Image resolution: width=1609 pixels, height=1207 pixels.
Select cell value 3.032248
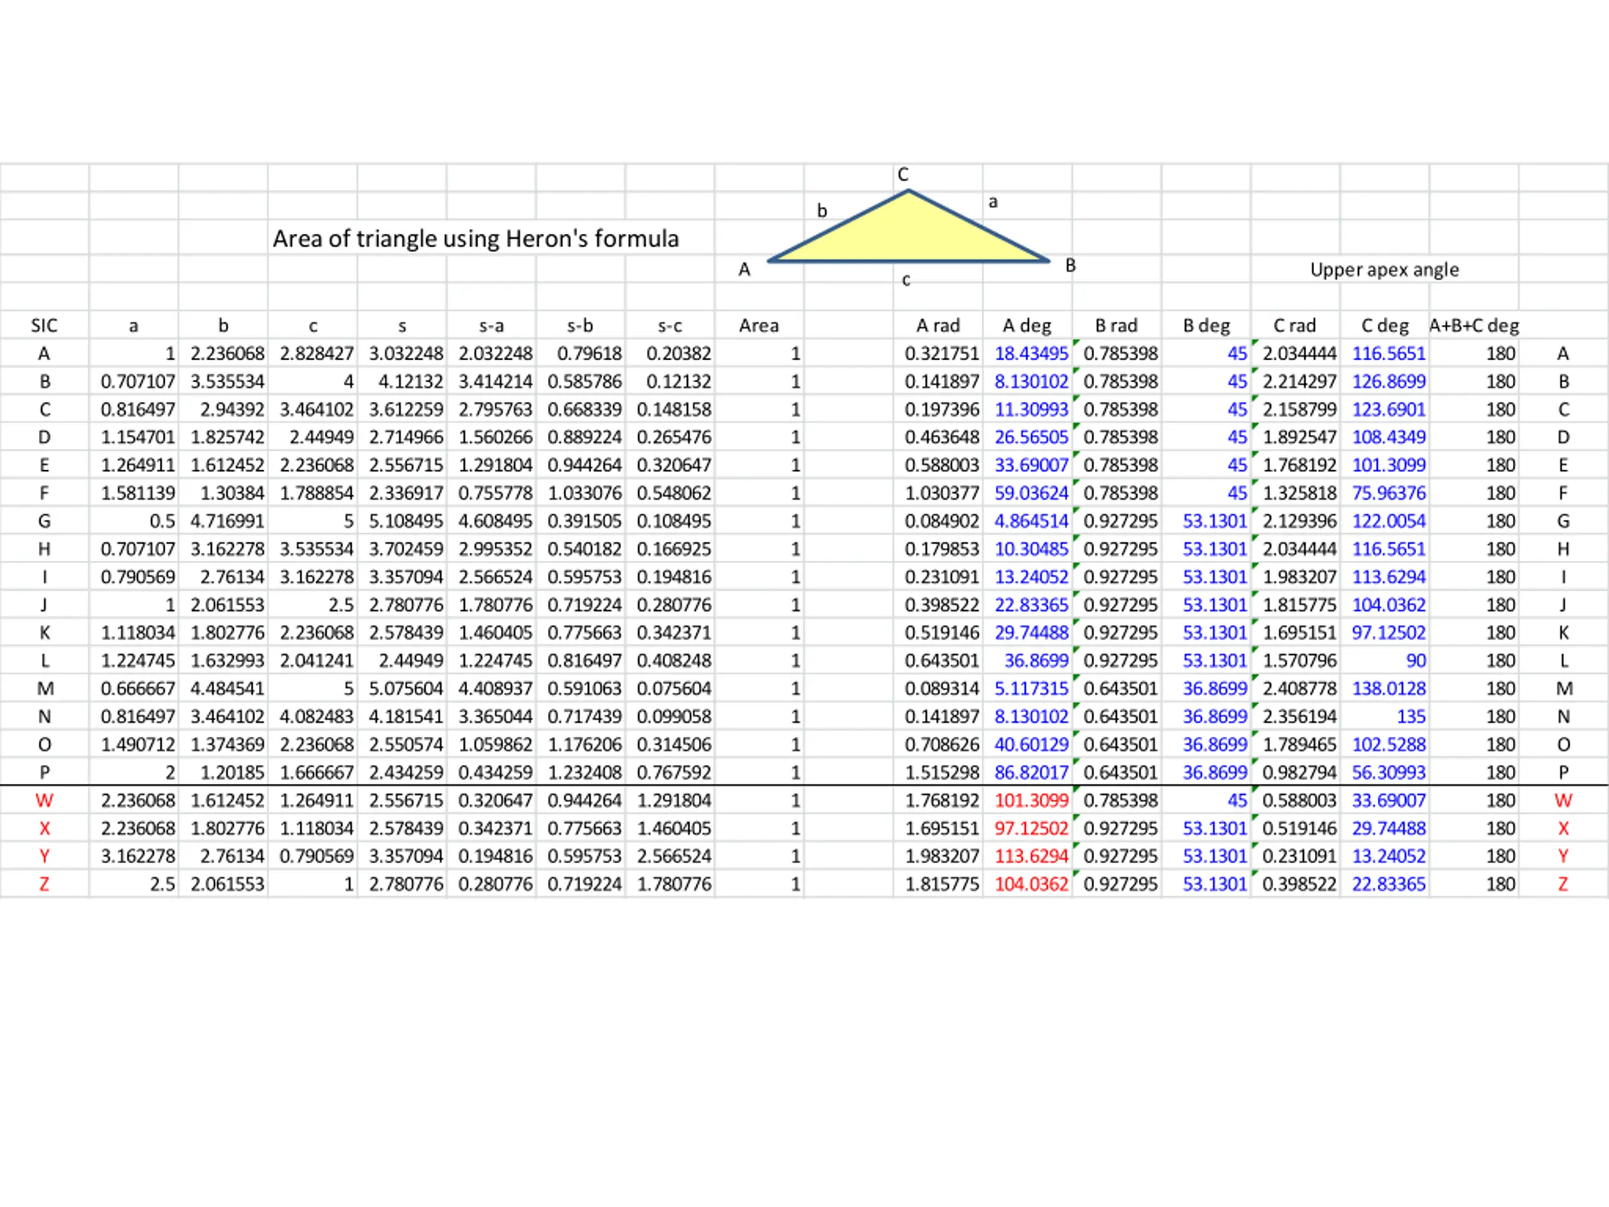click(406, 353)
